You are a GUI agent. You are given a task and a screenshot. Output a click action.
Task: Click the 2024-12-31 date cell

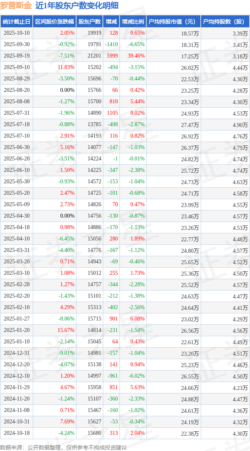17,353
